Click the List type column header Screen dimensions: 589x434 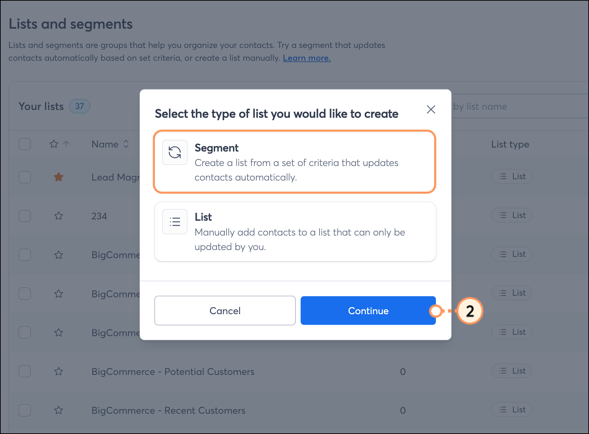(510, 144)
